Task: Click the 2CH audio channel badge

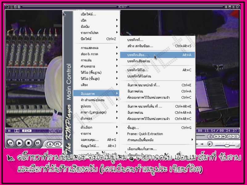Action: click(27, 131)
